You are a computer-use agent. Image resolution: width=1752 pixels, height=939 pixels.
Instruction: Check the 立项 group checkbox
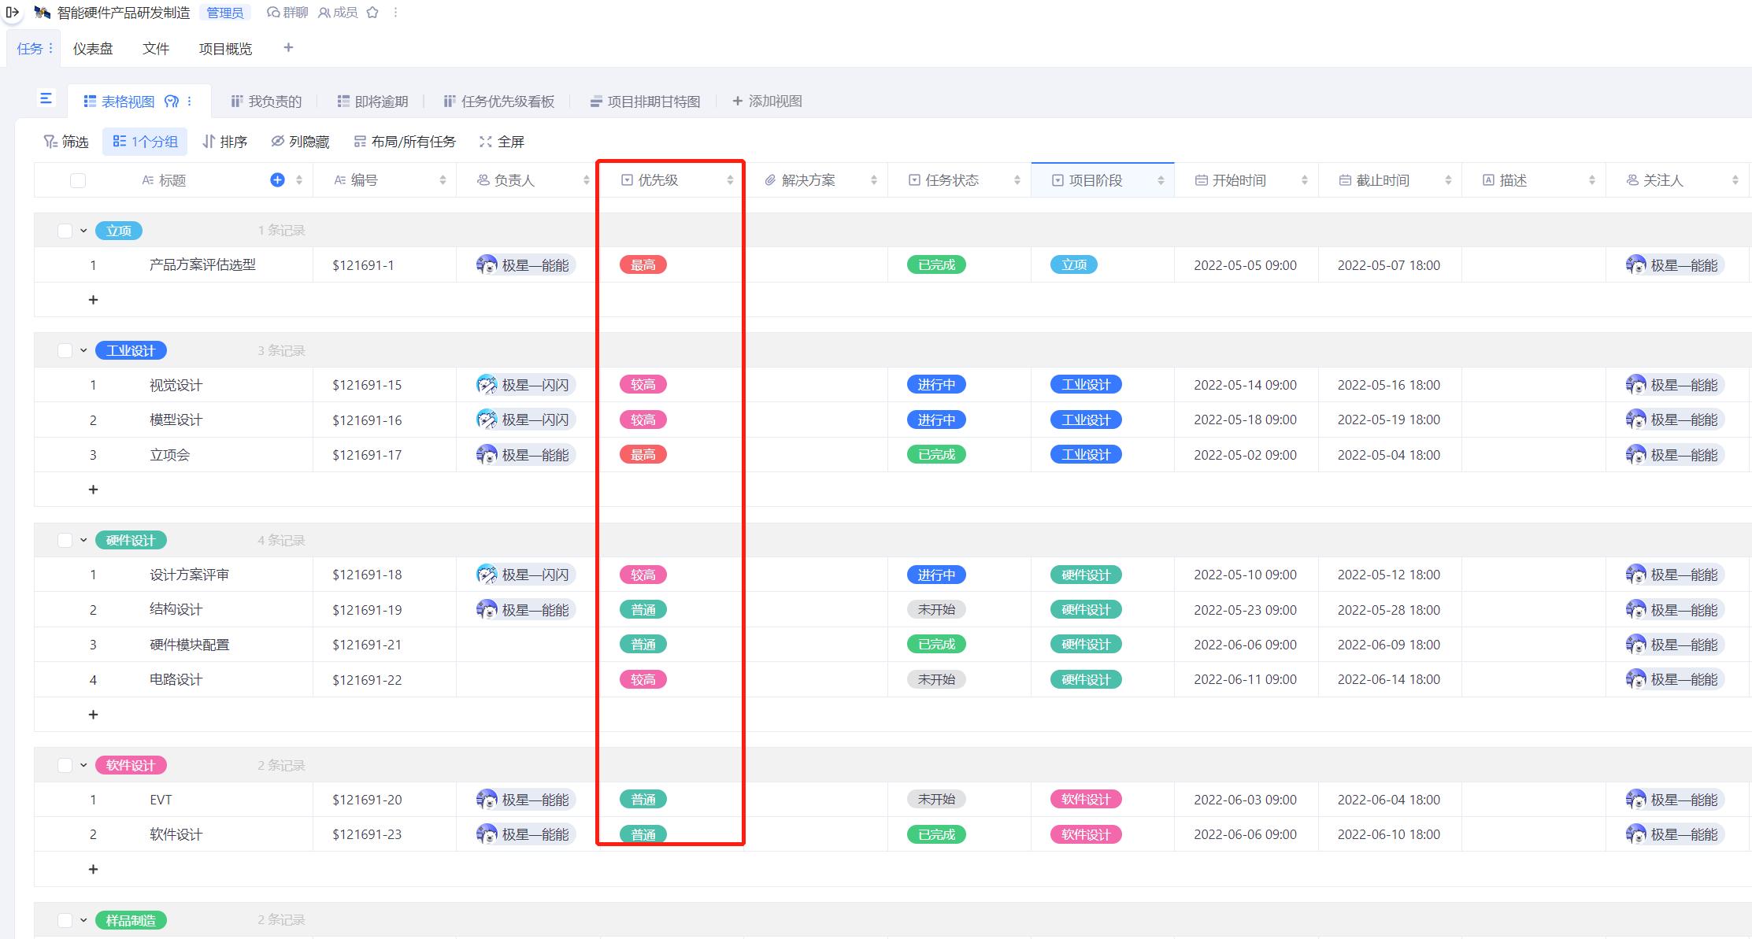tap(65, 230)
